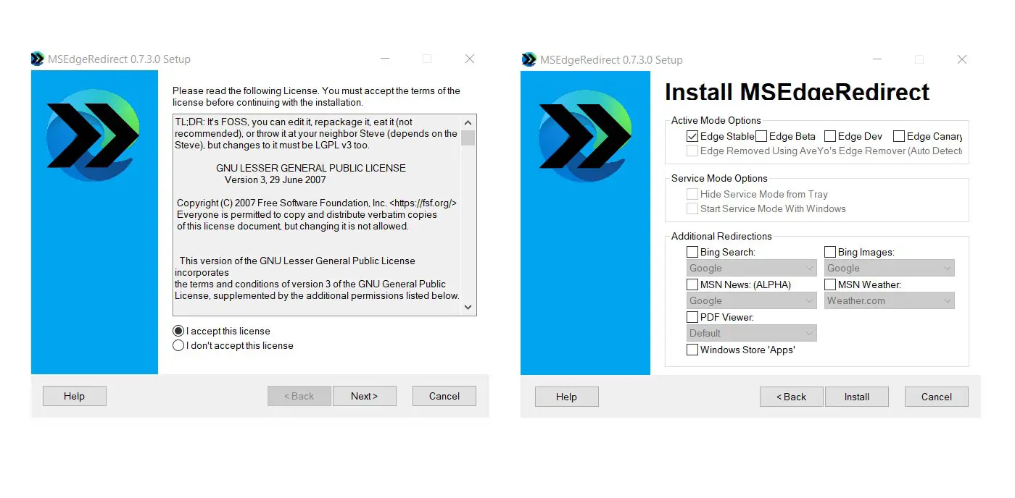1015x498 pixels.
Task: Click Help in the license window
Action: tap(74, 396)
